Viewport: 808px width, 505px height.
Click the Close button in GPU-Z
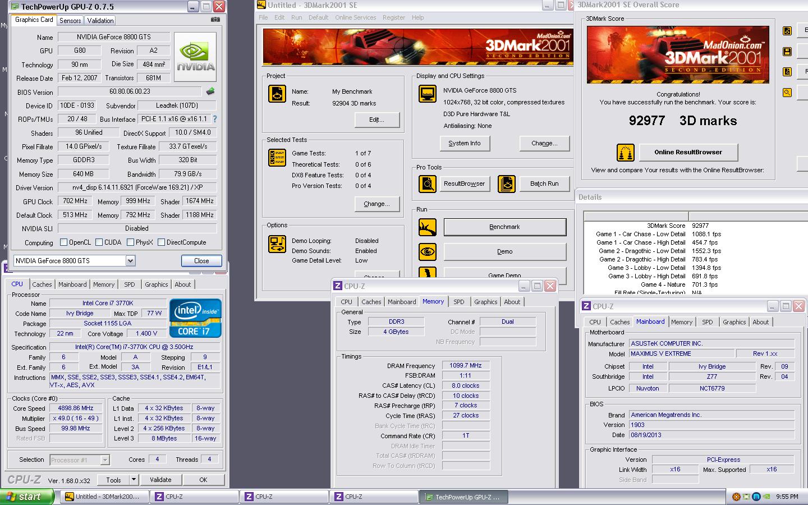tap(201, 261)
